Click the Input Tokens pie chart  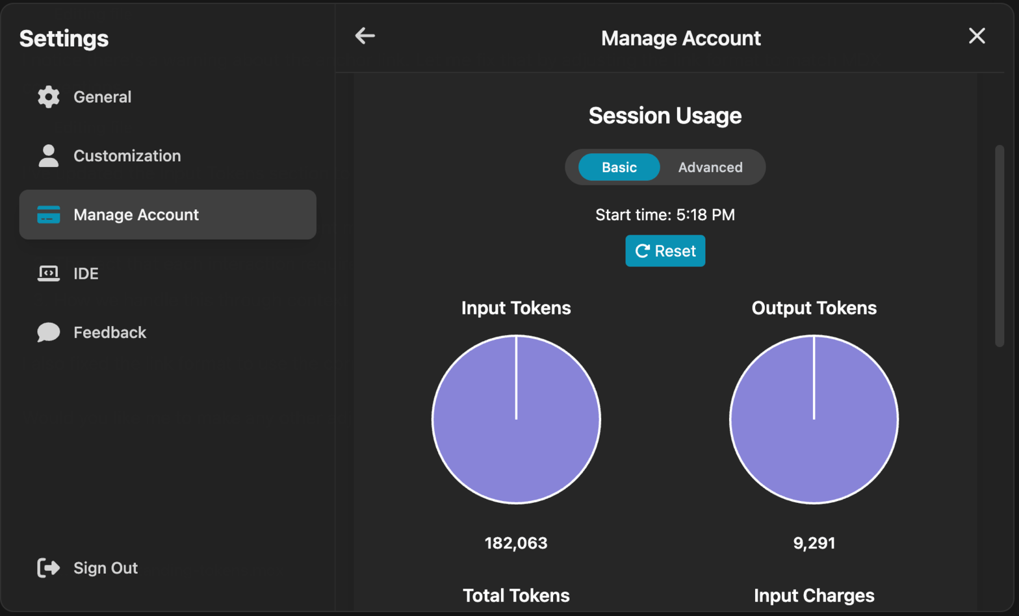click(516, 420)
